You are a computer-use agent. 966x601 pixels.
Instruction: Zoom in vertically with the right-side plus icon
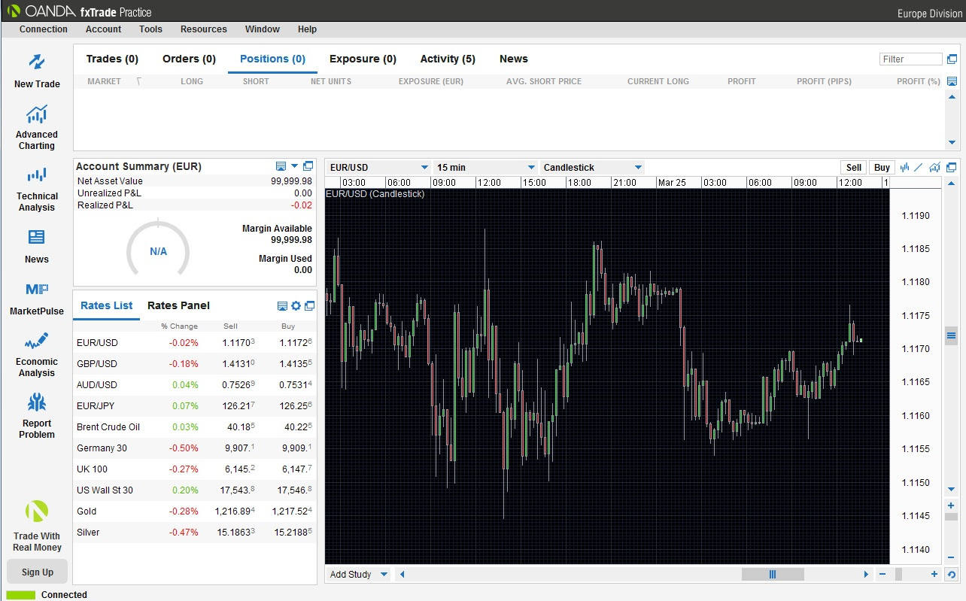tap(952, 505)
